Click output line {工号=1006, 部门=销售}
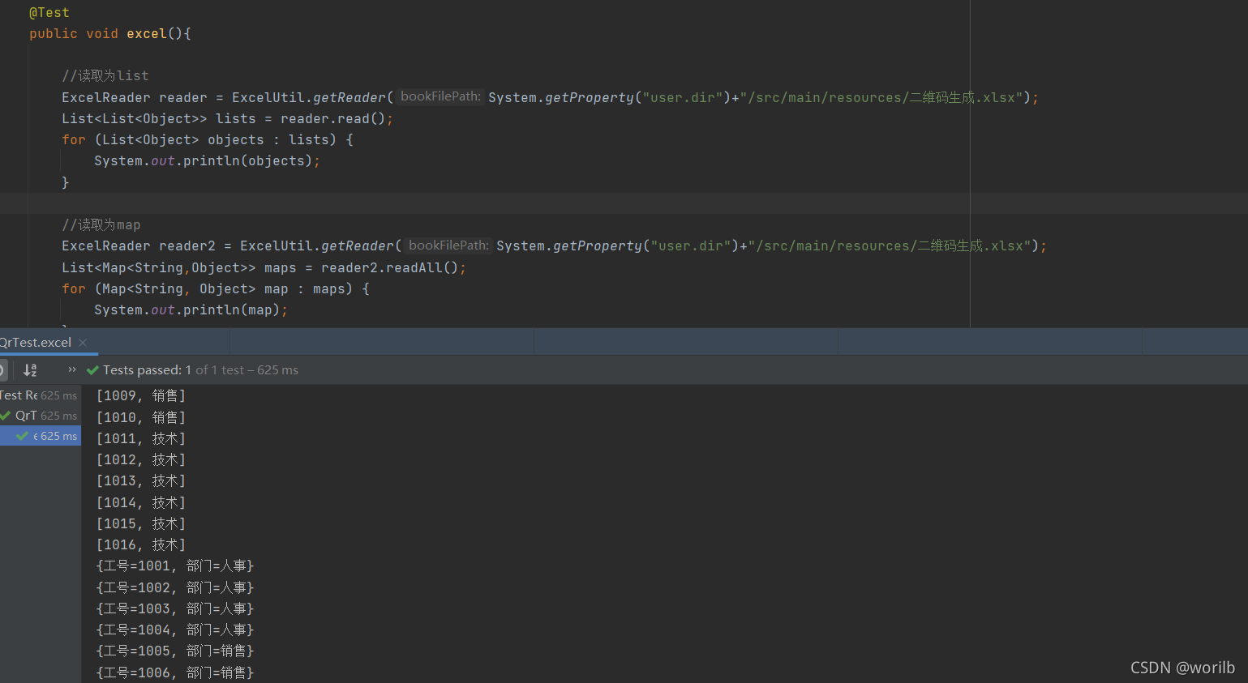The image size is (1248, 683). (175, 672)
